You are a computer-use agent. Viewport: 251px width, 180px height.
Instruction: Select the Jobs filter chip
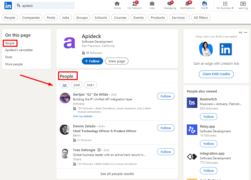coord(66,18)
